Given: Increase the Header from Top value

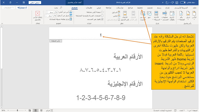Looking at the screenshot, I should click(x=47, y=12).
